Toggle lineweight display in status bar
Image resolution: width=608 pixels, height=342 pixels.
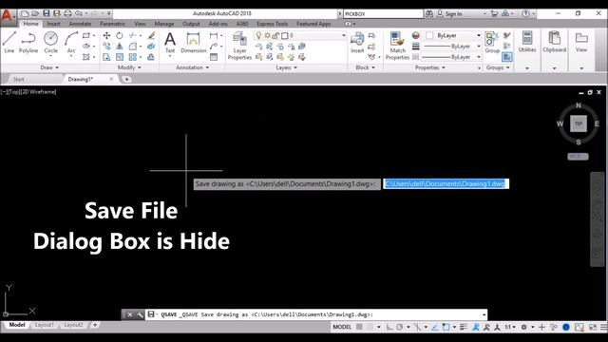coord(464,327)
